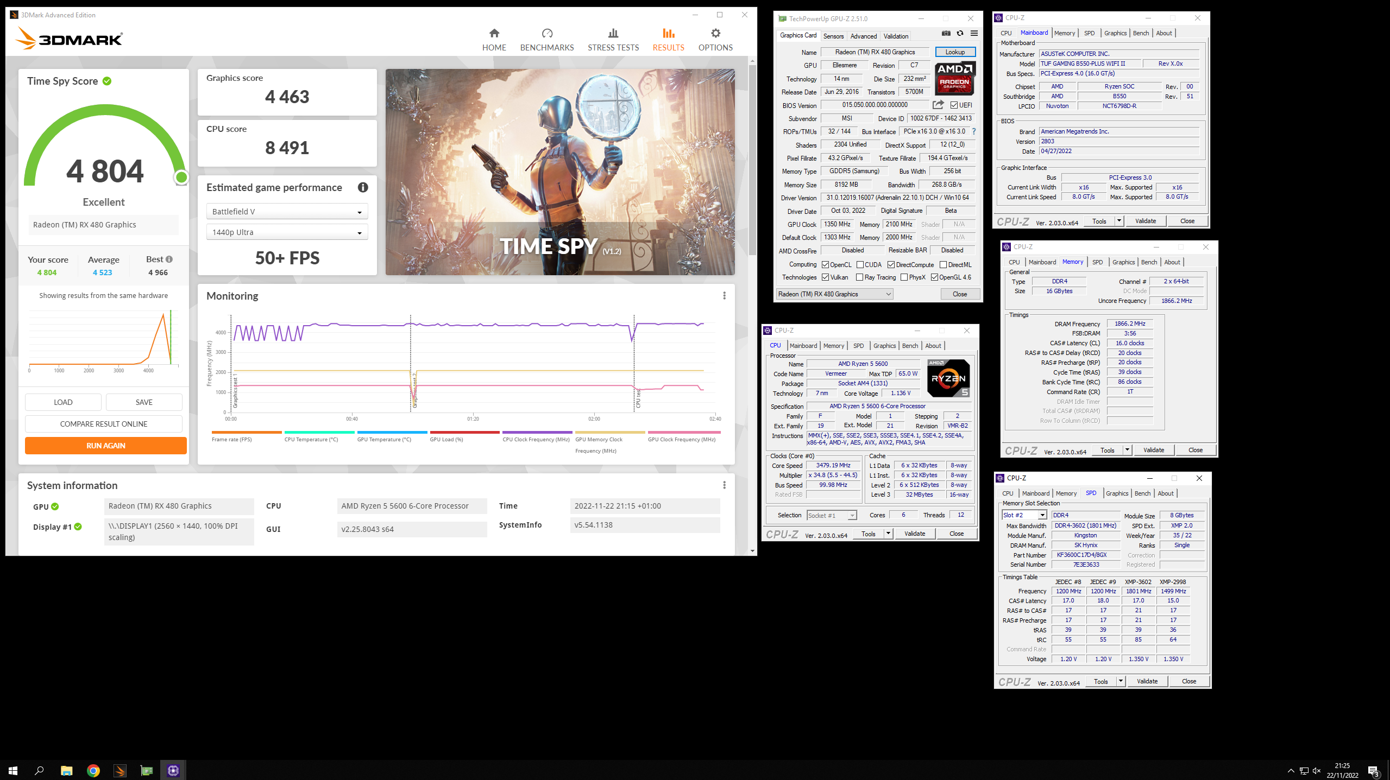Click the CPU-Z taskbar icon
This screenshot has height=780, width=1390.
click(x=173, y=770)
